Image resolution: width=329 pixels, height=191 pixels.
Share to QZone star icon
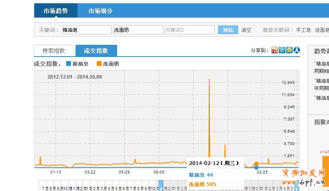289,50
